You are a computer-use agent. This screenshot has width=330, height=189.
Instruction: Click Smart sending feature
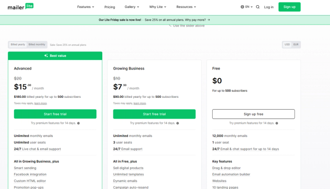click(25, 168)
